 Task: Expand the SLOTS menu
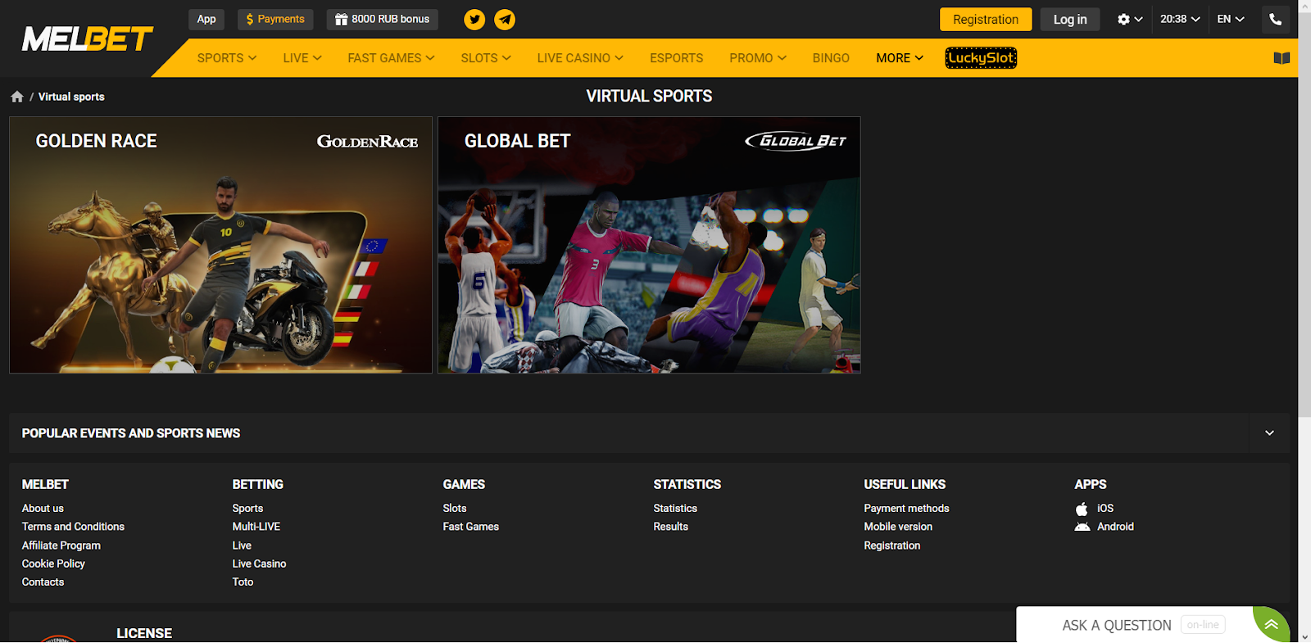(486, 58)
